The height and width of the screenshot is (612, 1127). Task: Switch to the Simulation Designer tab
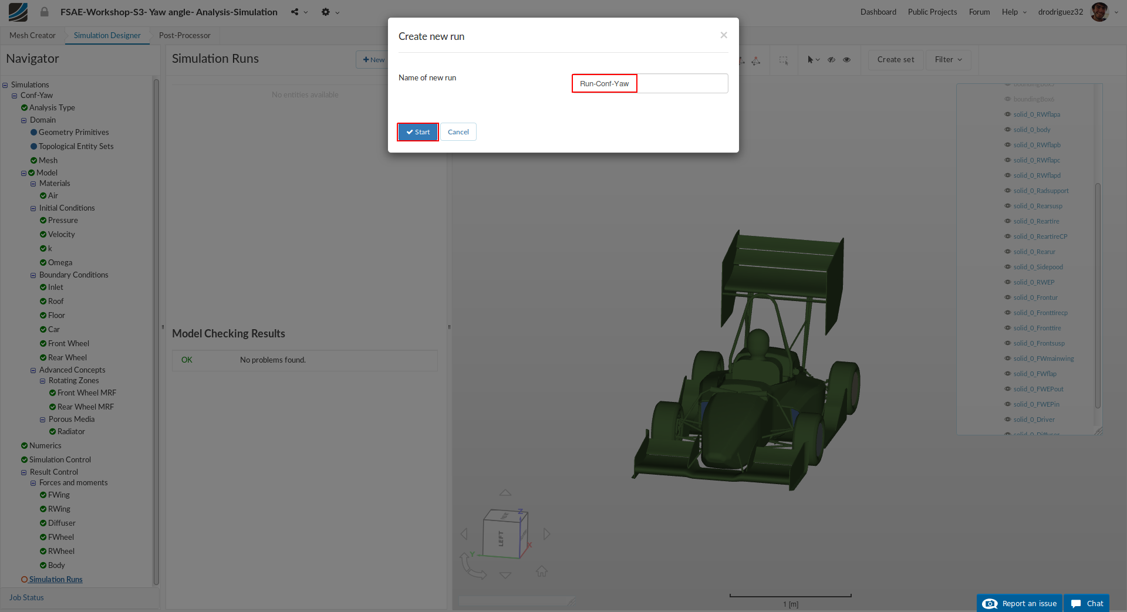tap(107, 35)
